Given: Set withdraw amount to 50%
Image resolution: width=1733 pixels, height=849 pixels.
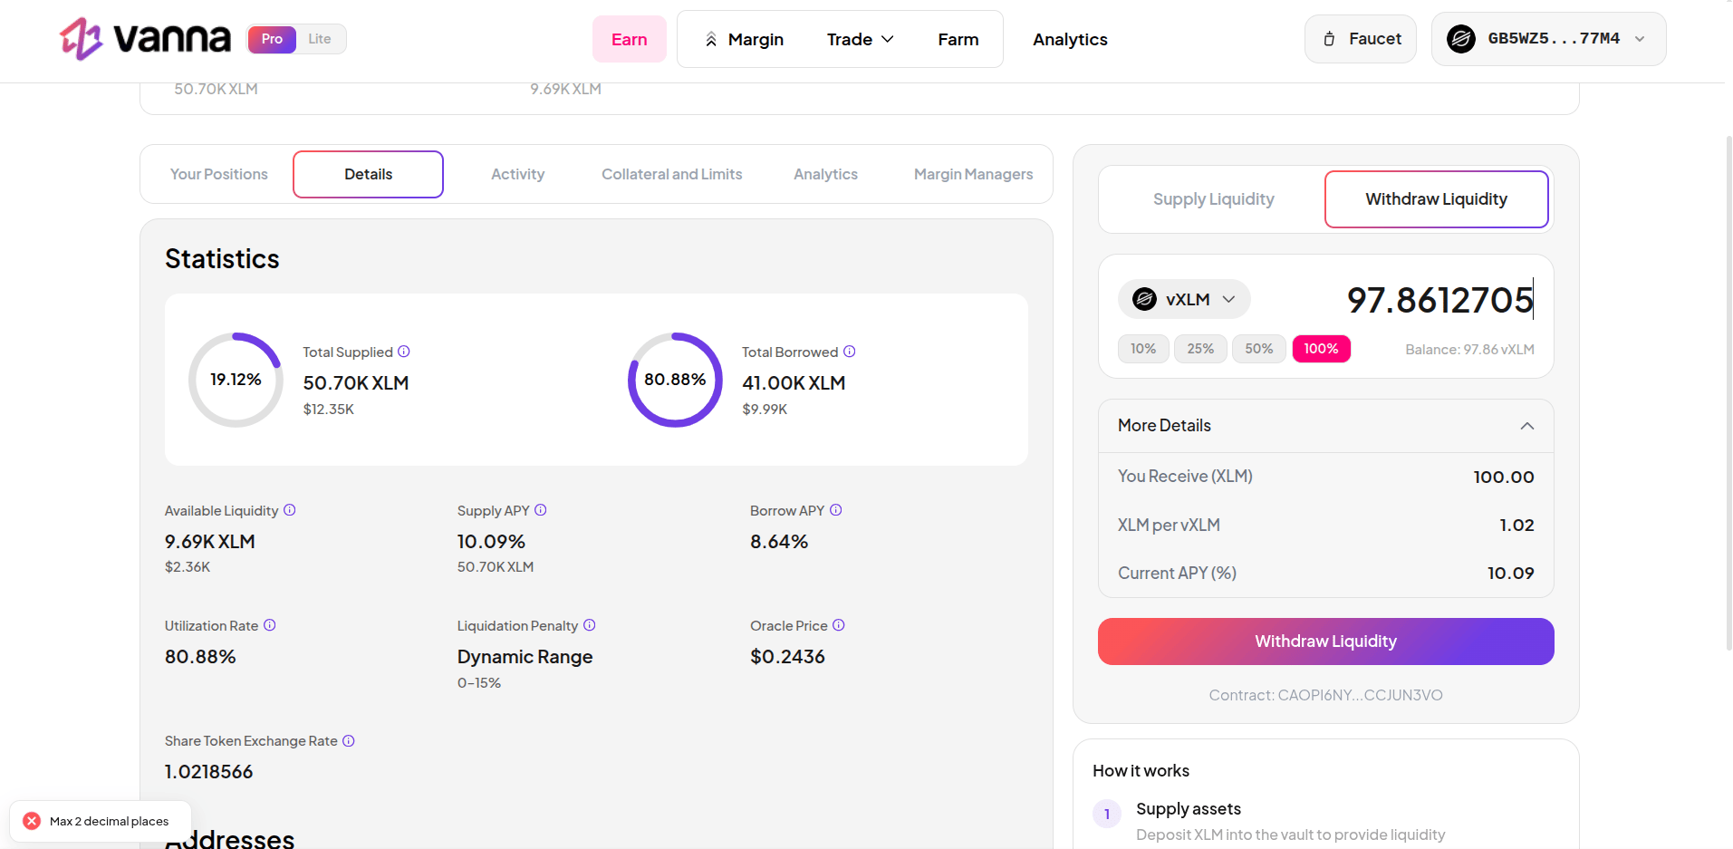Looking at the screenshot, I should [1258, 349].
